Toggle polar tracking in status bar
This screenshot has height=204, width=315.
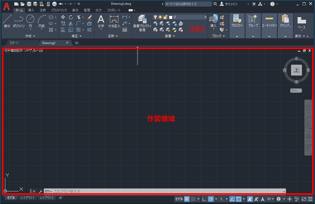pyautogui.click(x=211, y=199)
